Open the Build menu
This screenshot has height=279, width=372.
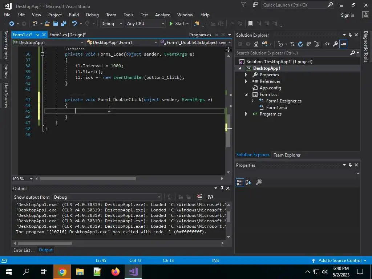coord(74,15)
